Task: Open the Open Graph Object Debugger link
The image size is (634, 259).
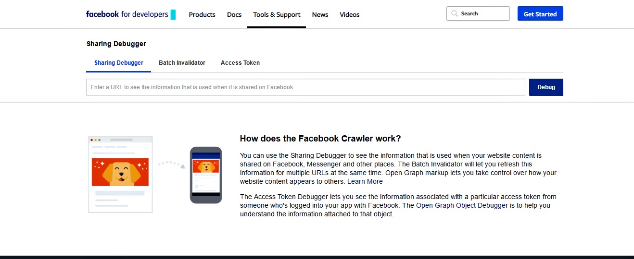Action: click(x=462, y=205)
